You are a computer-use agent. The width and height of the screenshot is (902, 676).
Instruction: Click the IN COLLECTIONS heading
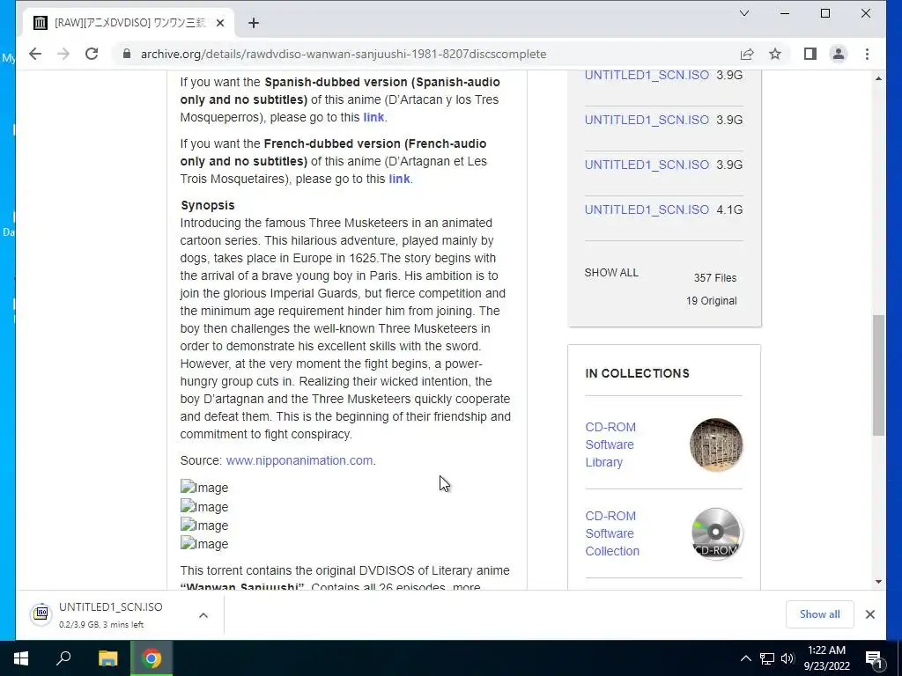637,373
